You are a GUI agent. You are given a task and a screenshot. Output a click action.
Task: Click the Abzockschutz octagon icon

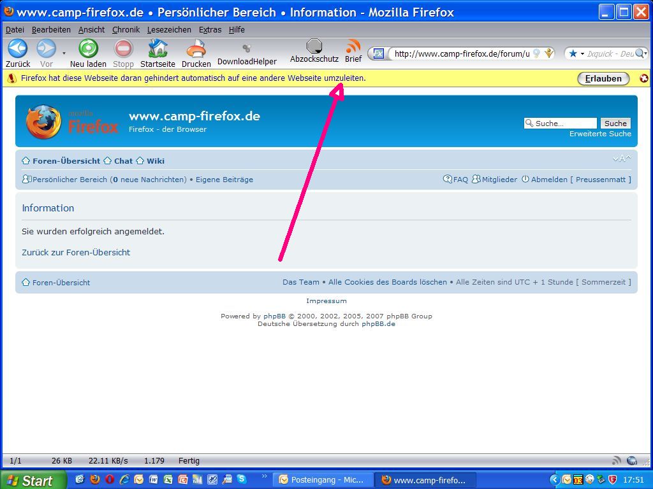click(314, 46)
